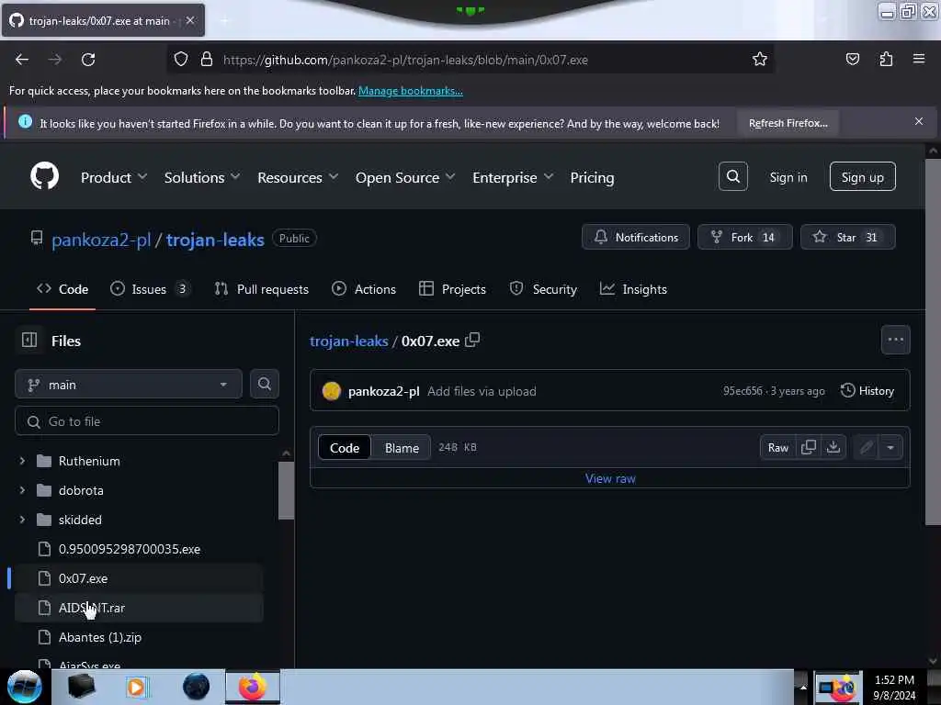Open the Resources dropdown menu

tap(299, 177)
